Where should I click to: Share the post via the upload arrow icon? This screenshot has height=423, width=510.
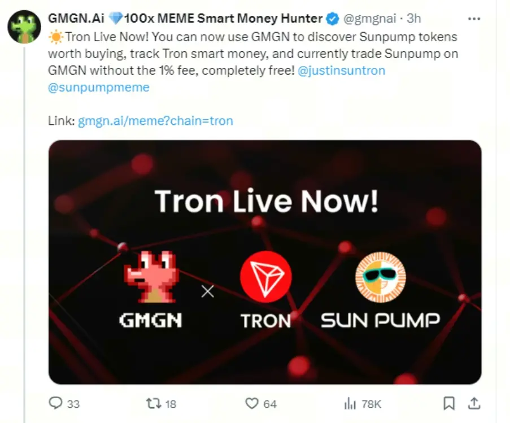click(475, 403)
